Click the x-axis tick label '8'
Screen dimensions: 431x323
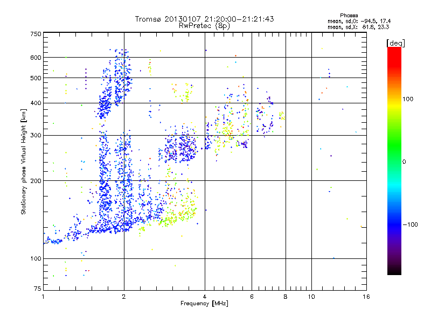pyautogui.click(x=286, y=297)
